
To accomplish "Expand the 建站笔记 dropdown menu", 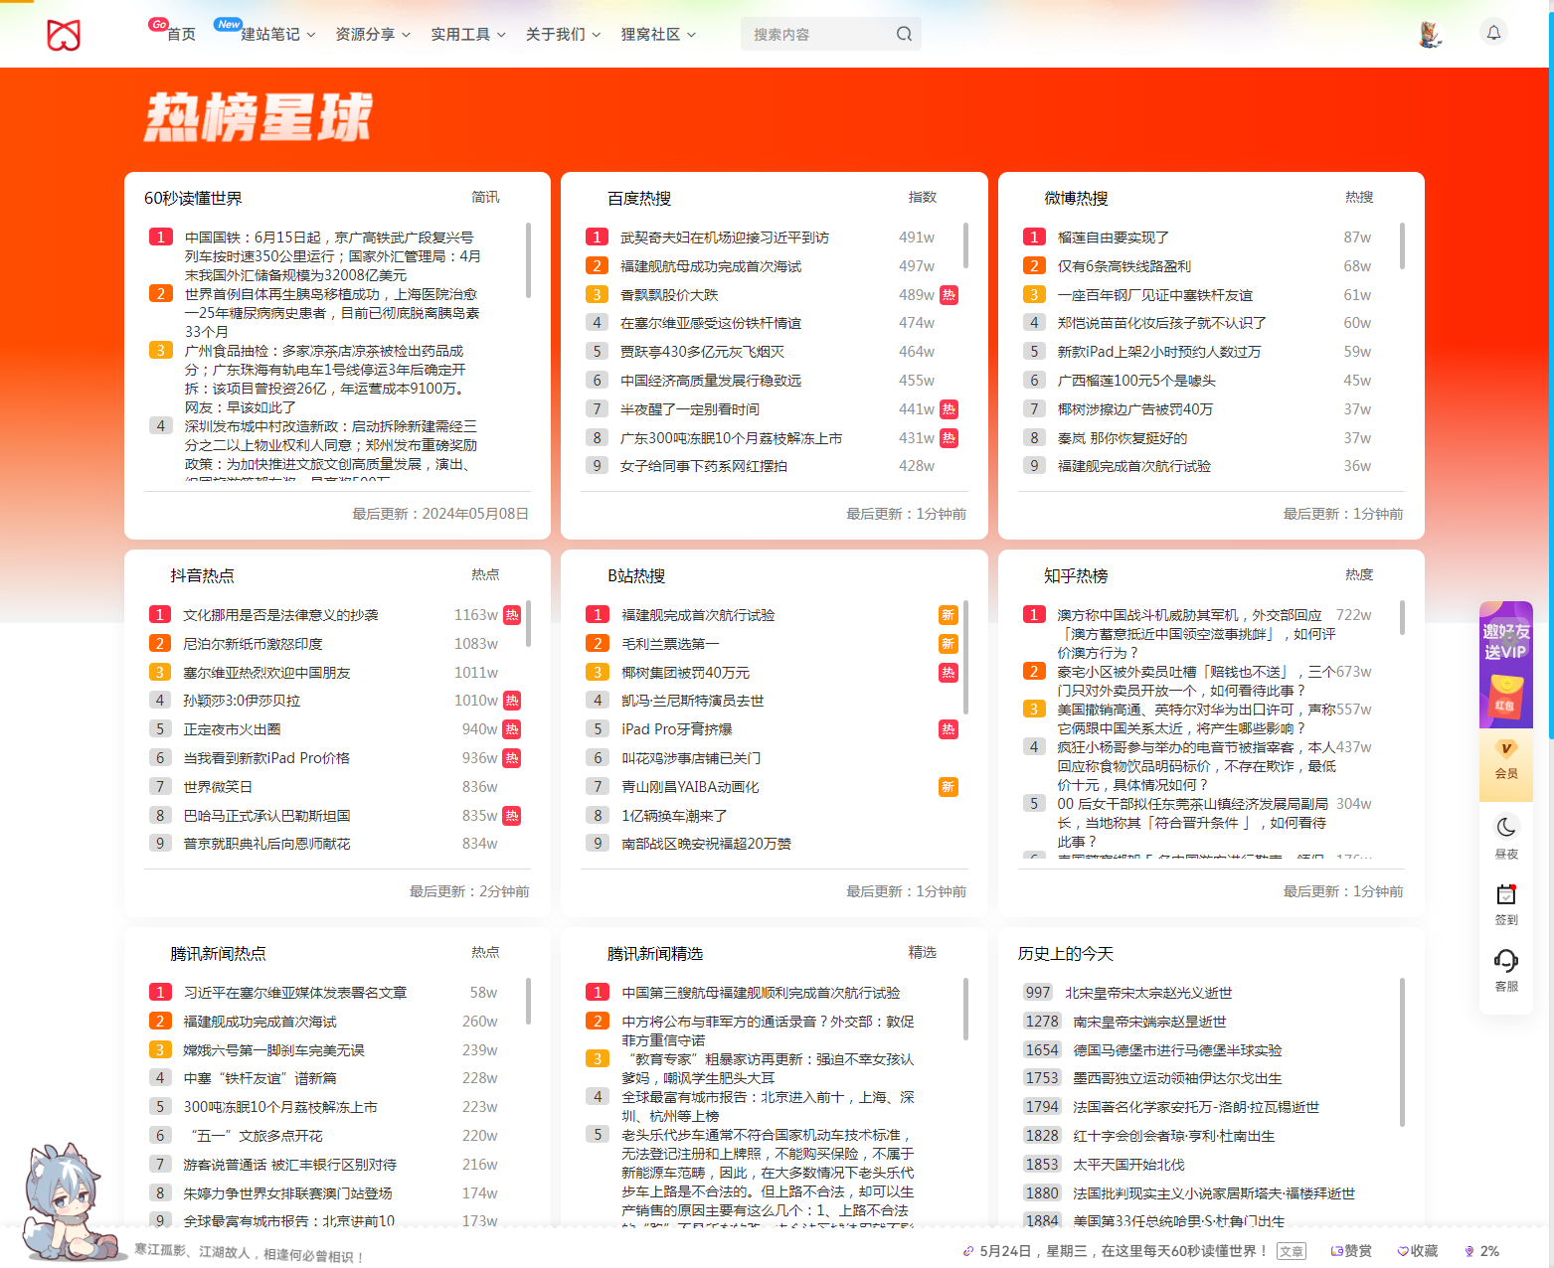I will point(278,34).
